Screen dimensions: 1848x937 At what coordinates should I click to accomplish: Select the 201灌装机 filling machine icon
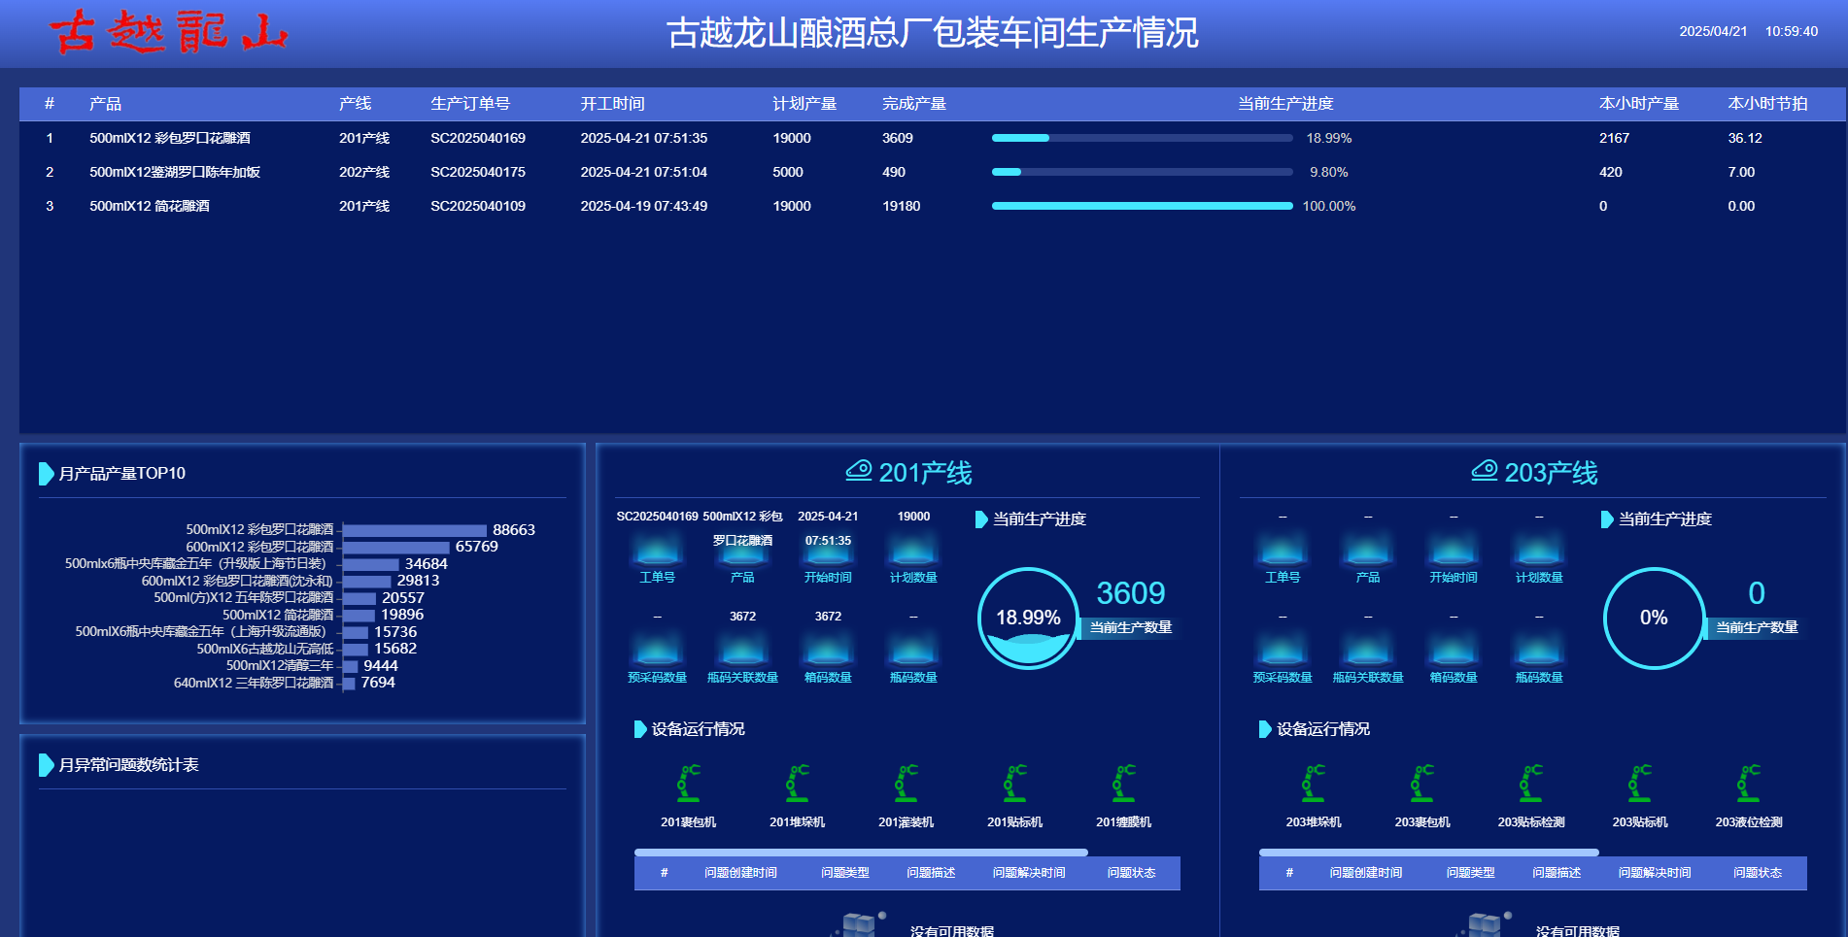(x=907, y=784)
